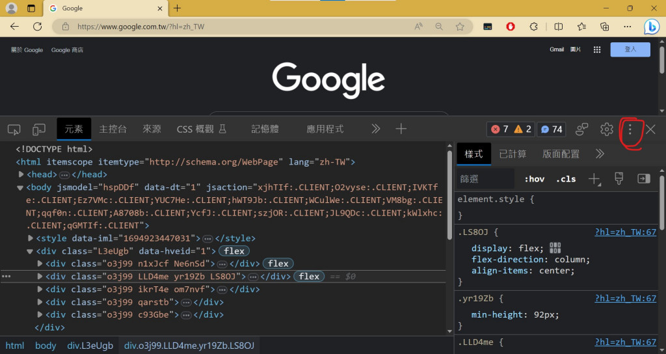This screenshot has width=666, height=354.
Task: Expand the div o3j99 qarstb node
Action: [40, 302]
